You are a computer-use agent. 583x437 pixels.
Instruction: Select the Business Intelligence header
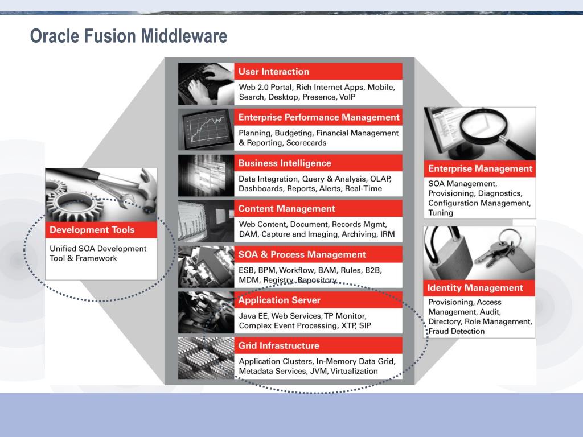(318, 163)
